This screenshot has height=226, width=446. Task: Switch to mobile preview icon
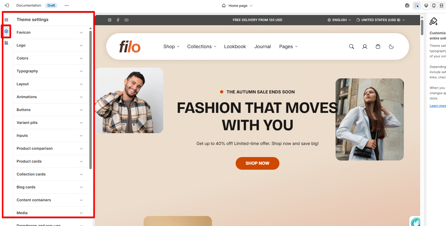[x=434, y=6]
